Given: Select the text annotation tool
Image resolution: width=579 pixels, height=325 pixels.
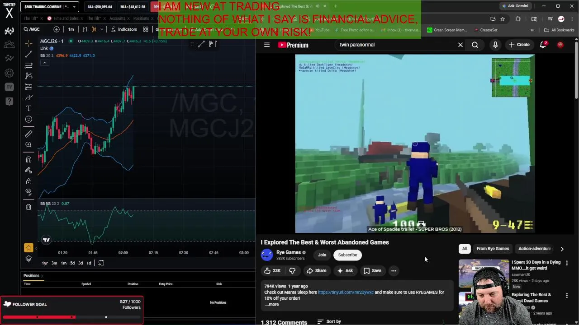Looking at the screenshot, I should [28, 108].
